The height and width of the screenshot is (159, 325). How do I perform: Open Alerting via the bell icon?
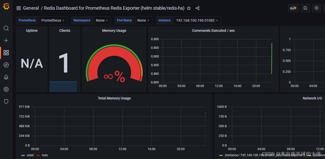coord(6,77)
